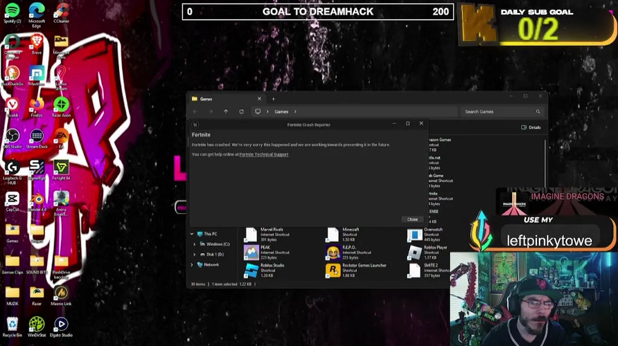Click the Games breadcrumb in address bar
Screen dimensions: 618x346
(x=281, y=111)
